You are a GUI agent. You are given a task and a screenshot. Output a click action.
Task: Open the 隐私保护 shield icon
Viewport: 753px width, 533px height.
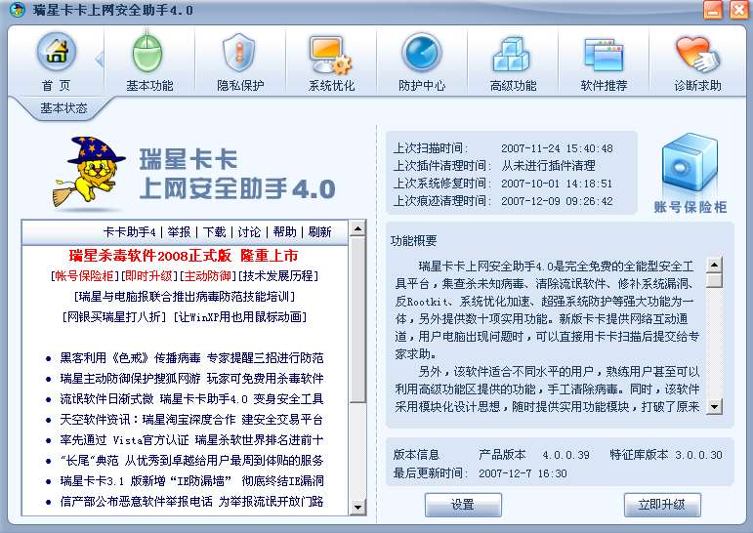tap(238, 52)
